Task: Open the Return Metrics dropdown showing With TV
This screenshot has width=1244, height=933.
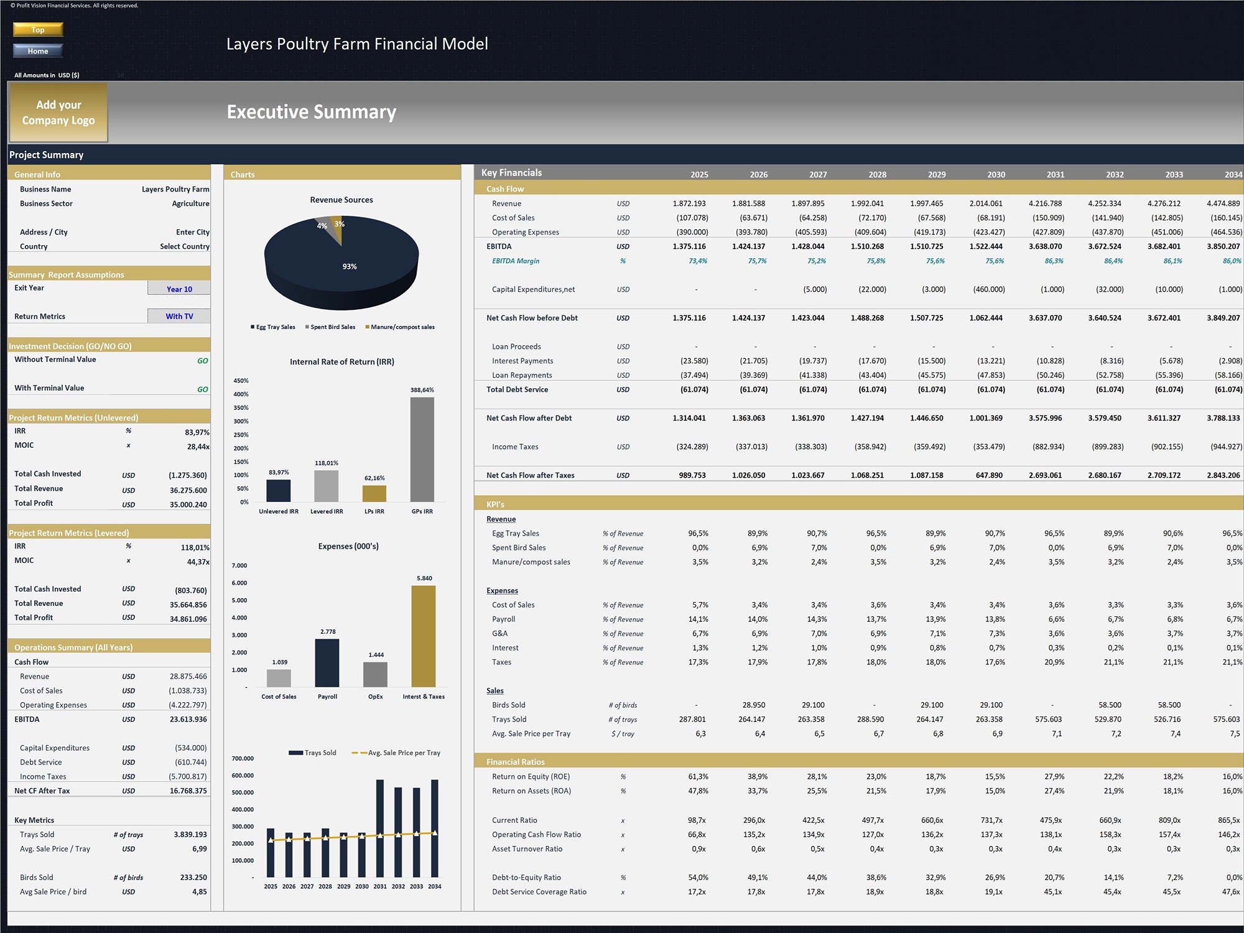Action: 179,316
